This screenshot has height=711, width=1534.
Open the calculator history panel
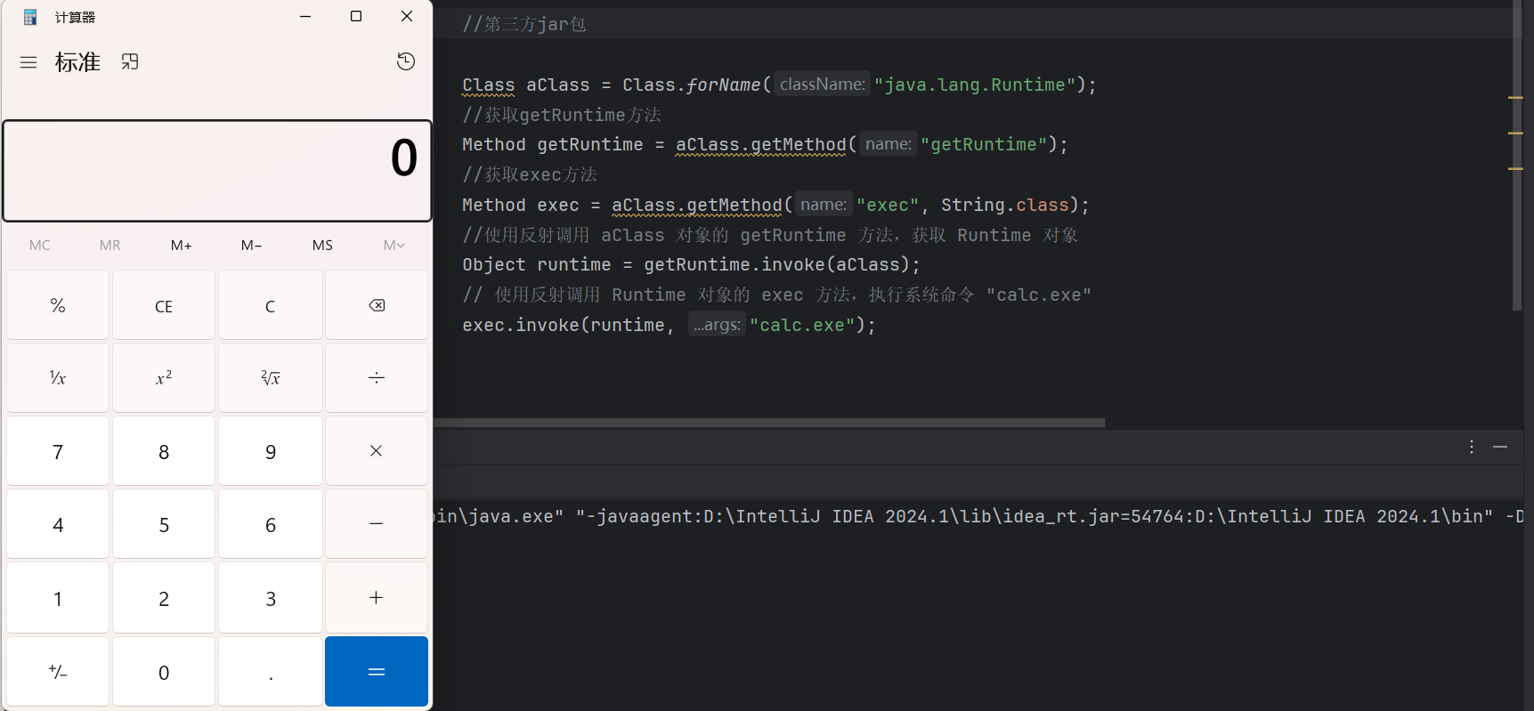(406, 61)
